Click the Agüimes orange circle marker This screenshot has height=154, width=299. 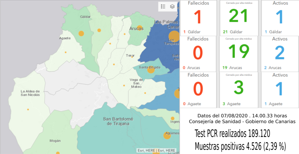coord(167,135)
